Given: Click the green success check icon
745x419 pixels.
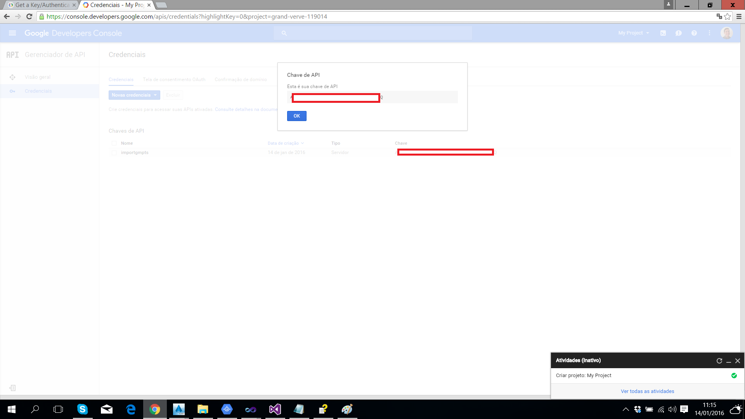Looking at the screenshot, I should (734, 376).
